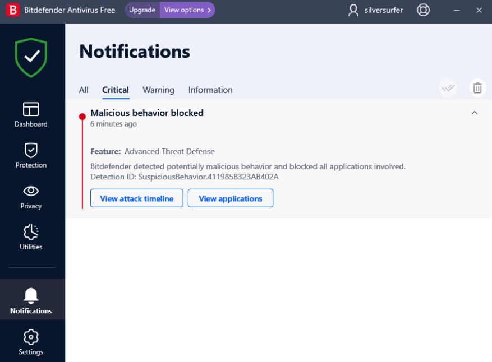
Task: Delete all notifications with trash icon
Action: (477, 88)
